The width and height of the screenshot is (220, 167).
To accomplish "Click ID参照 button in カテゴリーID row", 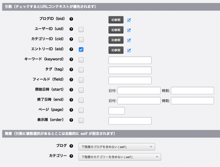I will [x=116, y=40].
